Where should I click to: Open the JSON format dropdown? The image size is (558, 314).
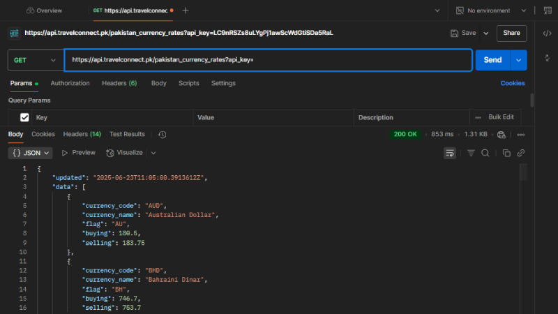pyautogui.click(x=30, y=153)
